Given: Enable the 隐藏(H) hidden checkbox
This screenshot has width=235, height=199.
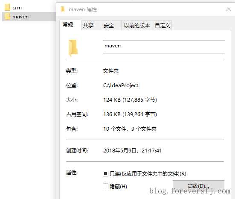Looking at the screenshot, I should [105, 186].
